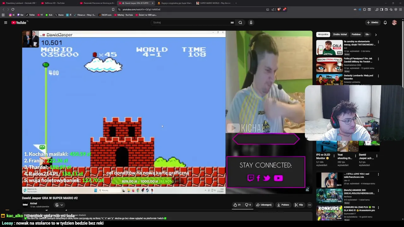Open notification bell subscription dropdown

59,205
